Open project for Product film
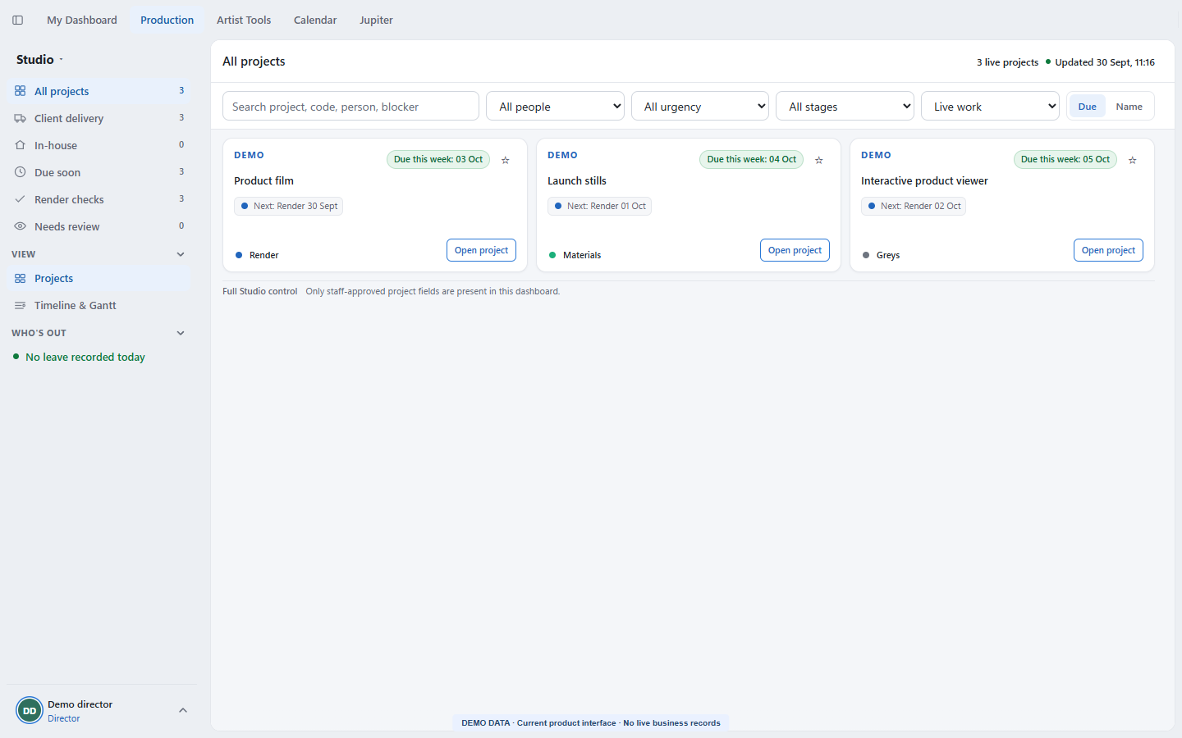1182x738 pixels. (481, 250)
